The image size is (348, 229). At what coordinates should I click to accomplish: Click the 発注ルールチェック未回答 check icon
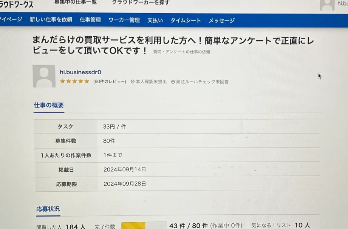pos(173,81)
